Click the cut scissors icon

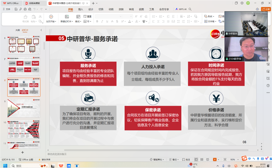40,16
